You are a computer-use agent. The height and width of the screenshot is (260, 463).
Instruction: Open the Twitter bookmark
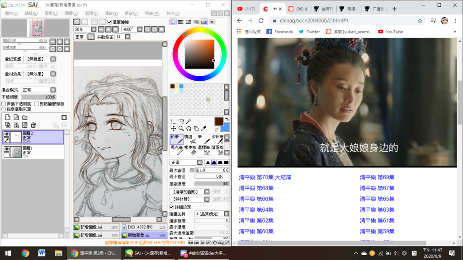(x=309, y=32)
